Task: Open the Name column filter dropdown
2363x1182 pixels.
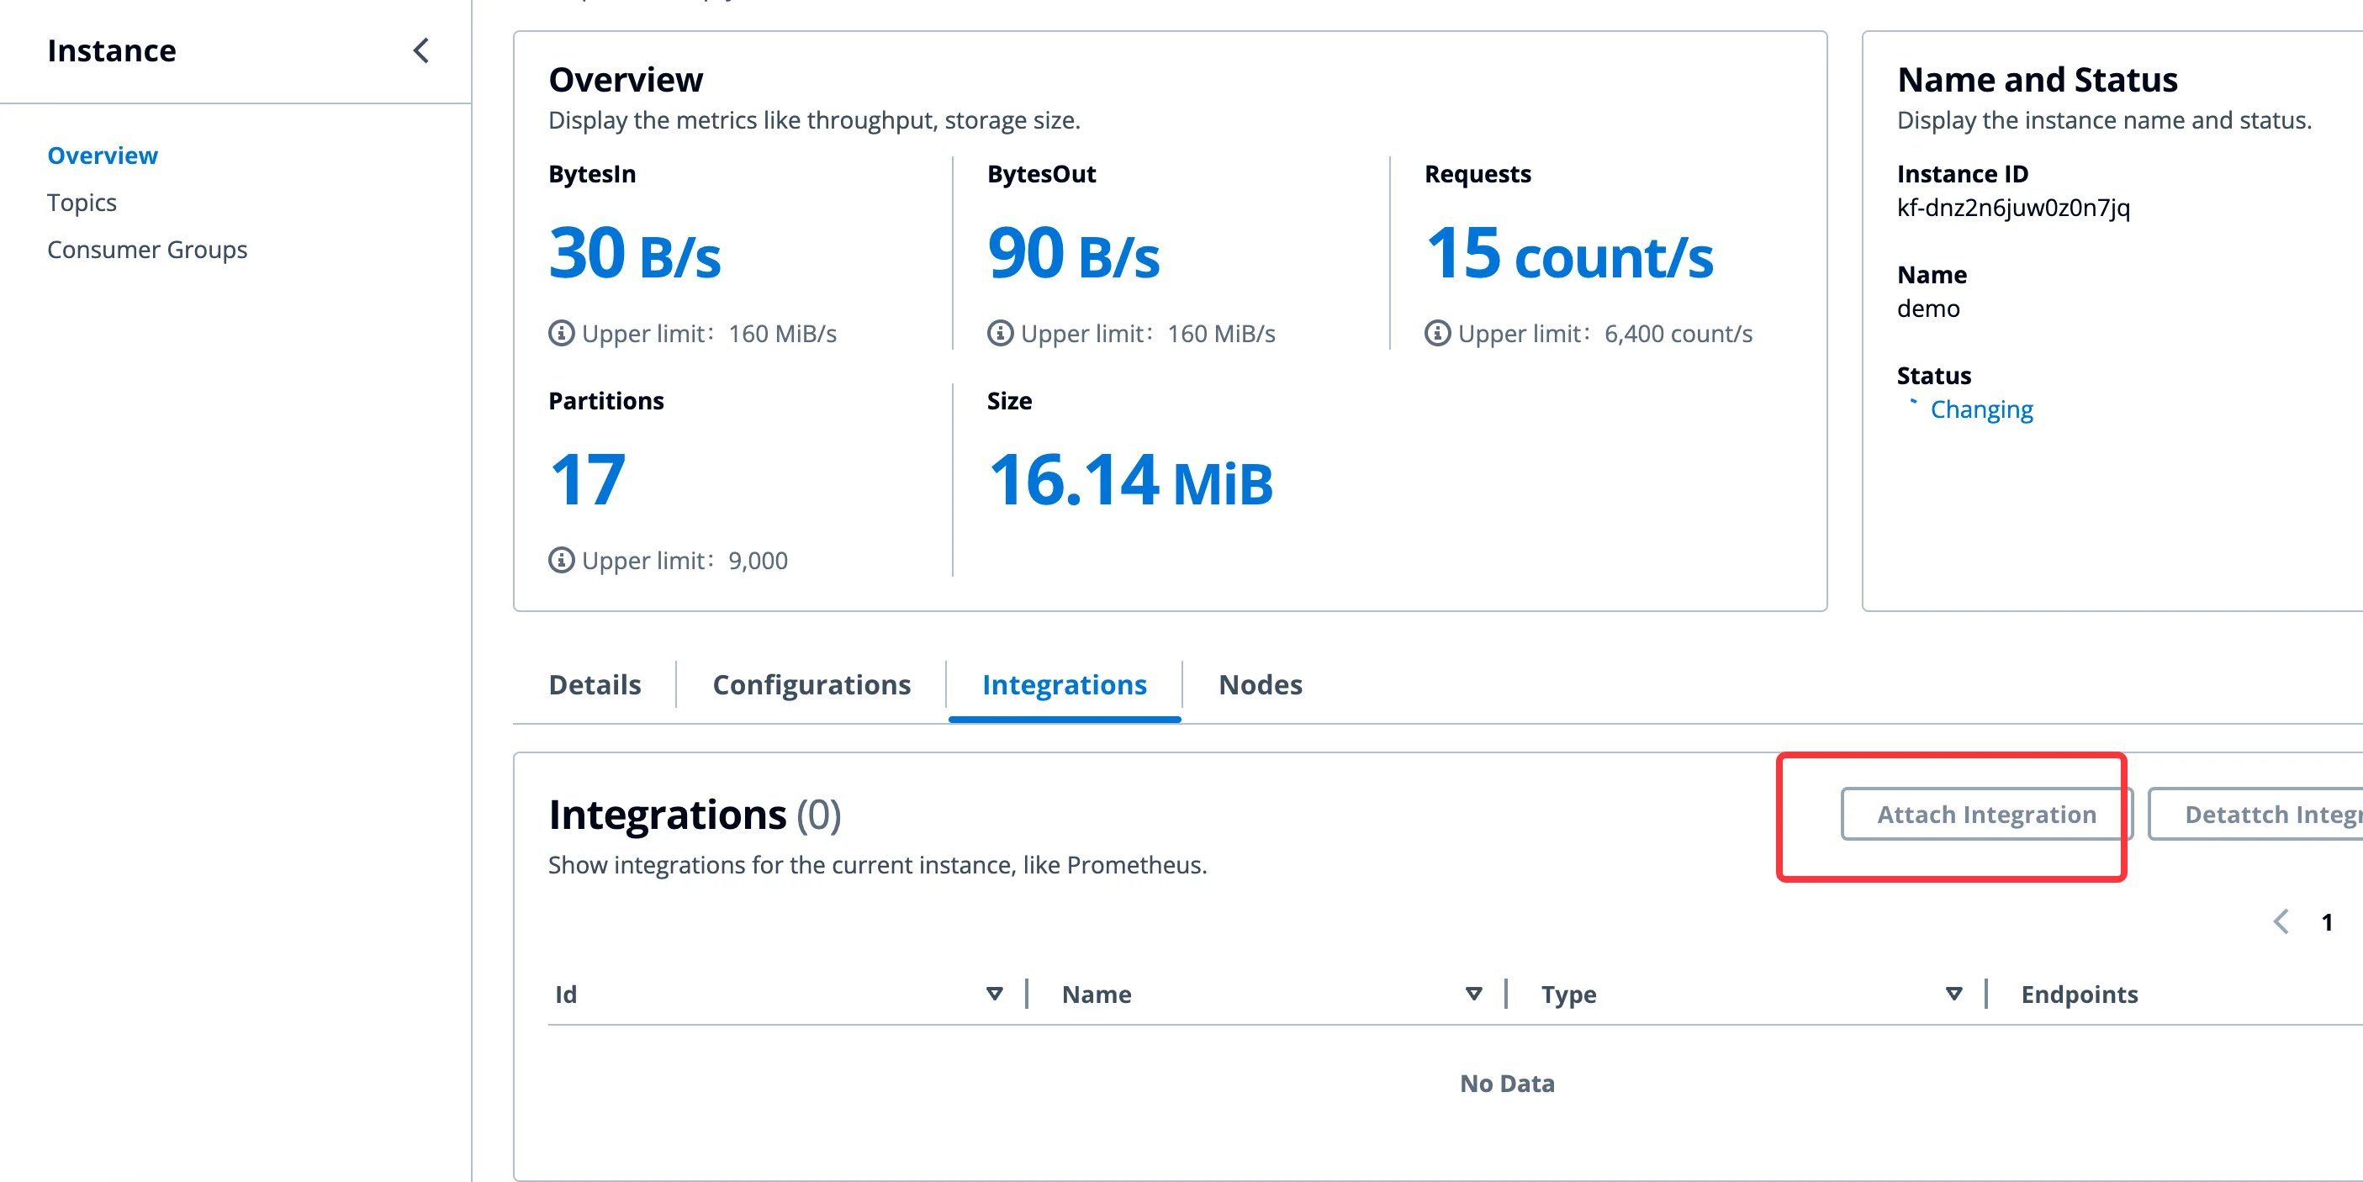Action: pos(1474,994)
